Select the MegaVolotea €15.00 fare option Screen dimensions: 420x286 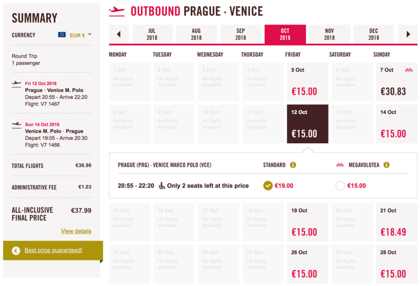(x=340, y=186)
